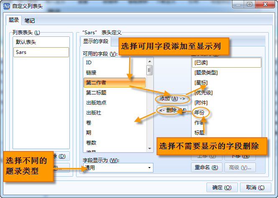Image resolution: width=278 pixels, height=198 pixels.
Task: Confirm with 确定 (O) button
Action: tap(222, 188)
